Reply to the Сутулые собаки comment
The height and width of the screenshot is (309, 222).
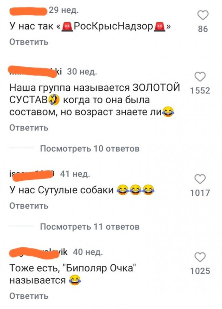29,206
